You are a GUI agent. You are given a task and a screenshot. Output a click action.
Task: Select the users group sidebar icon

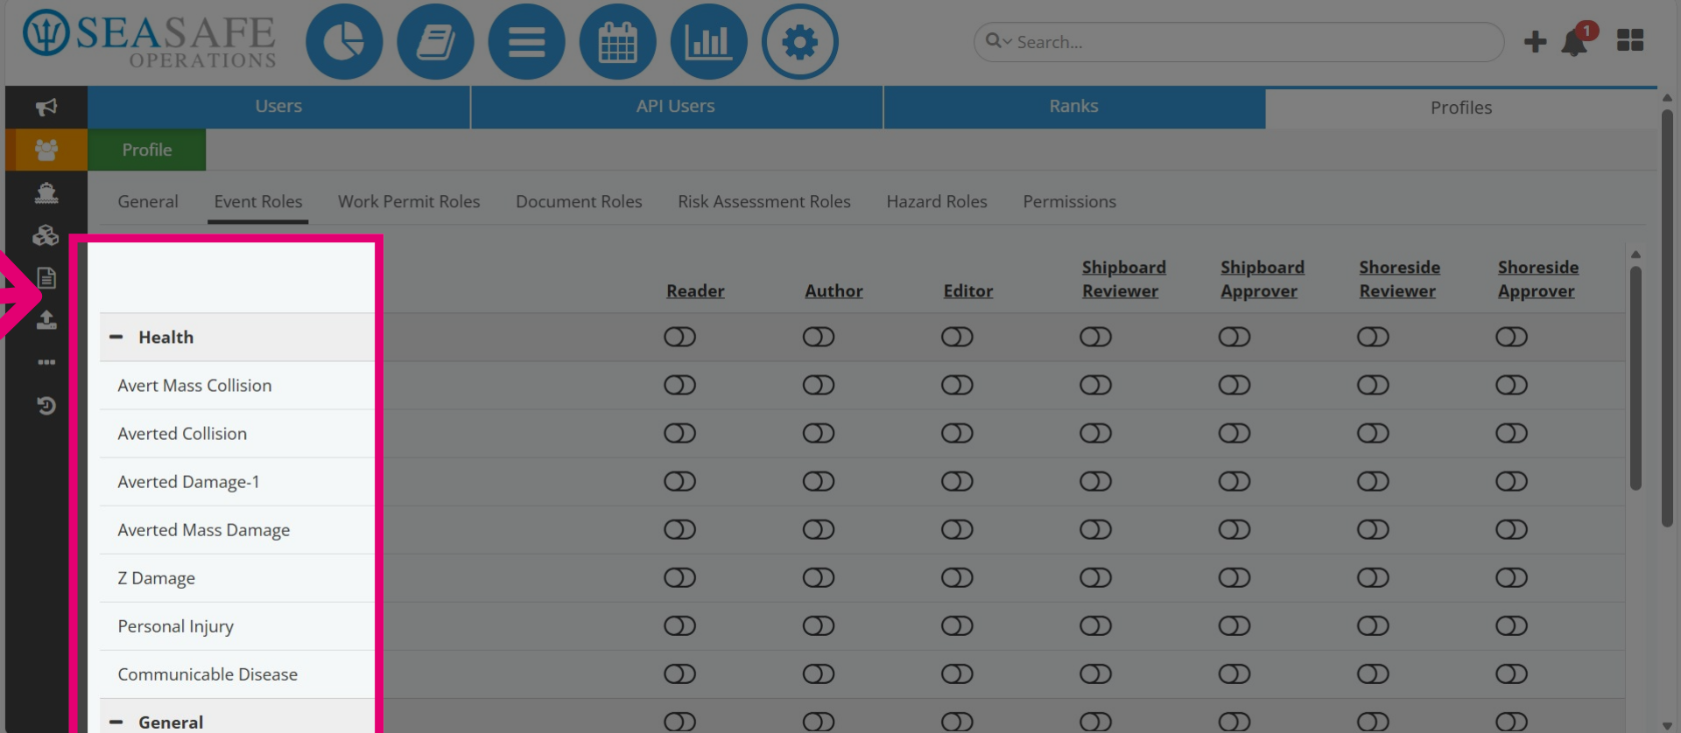46,150
